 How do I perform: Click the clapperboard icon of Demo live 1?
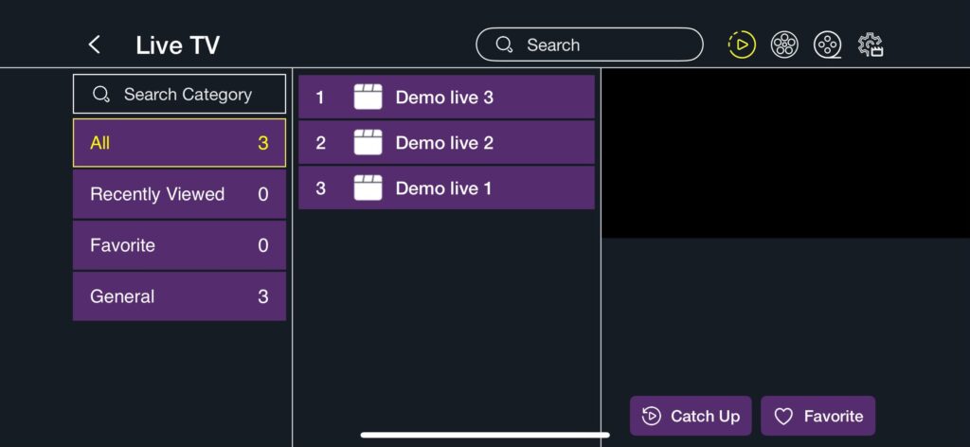coord(368,188)
